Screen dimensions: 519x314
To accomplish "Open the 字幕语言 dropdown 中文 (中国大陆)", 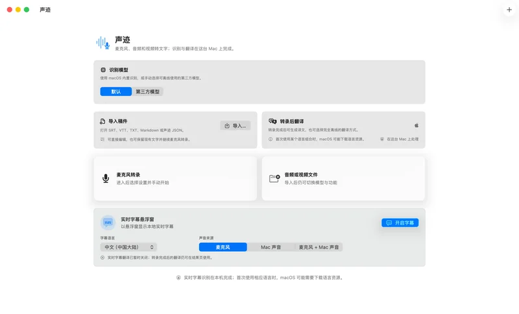I will (x=128, y=247).
